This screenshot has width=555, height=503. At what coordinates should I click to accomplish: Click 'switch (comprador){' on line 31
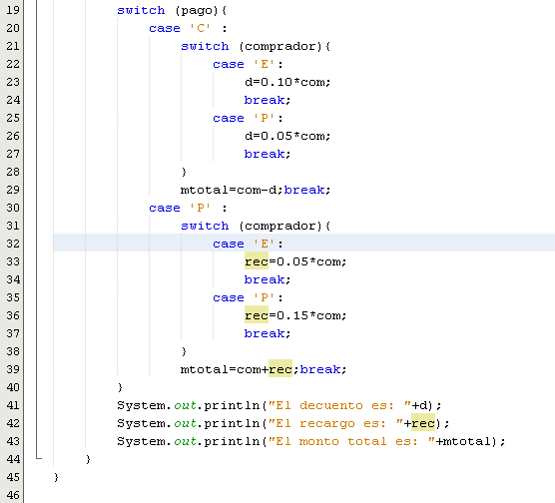(x=256, y=226)
